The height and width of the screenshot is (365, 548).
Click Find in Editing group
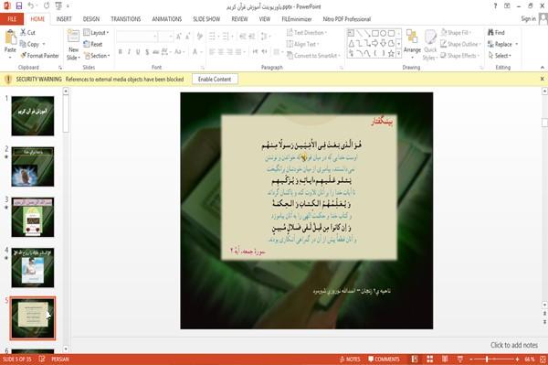click(x=496, y=33)
